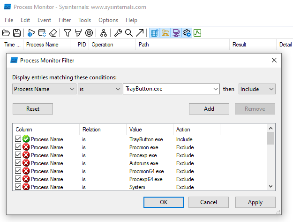Click the Add filter button
This screenshot has height=222, width=293.
(x=209, y=109)
